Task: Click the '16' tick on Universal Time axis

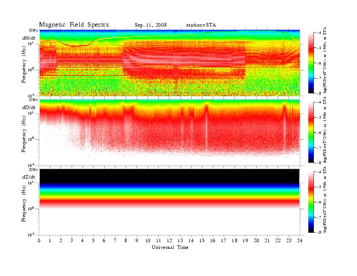Action: [x=213, y=240]
